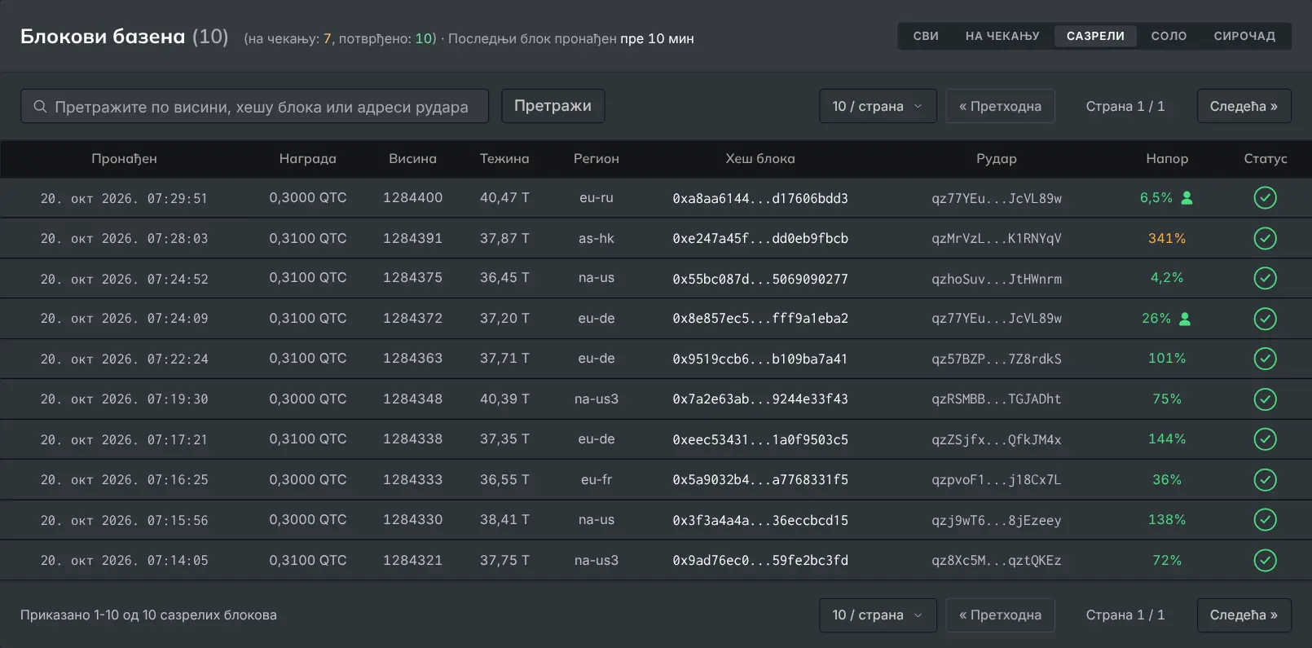The image size is (1312, 648).
Task: Open block hash 0x7a2e63ab...9244e33f43
Action: [x=760, y=399]
